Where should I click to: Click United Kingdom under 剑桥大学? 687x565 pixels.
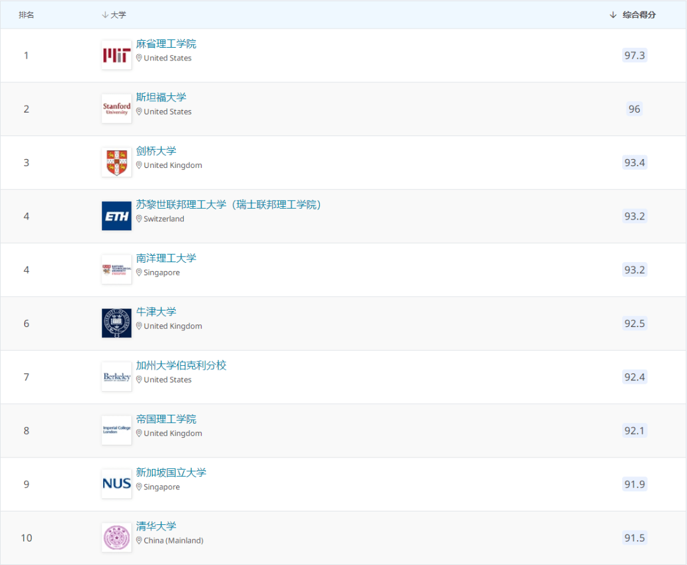coord(173,165)
